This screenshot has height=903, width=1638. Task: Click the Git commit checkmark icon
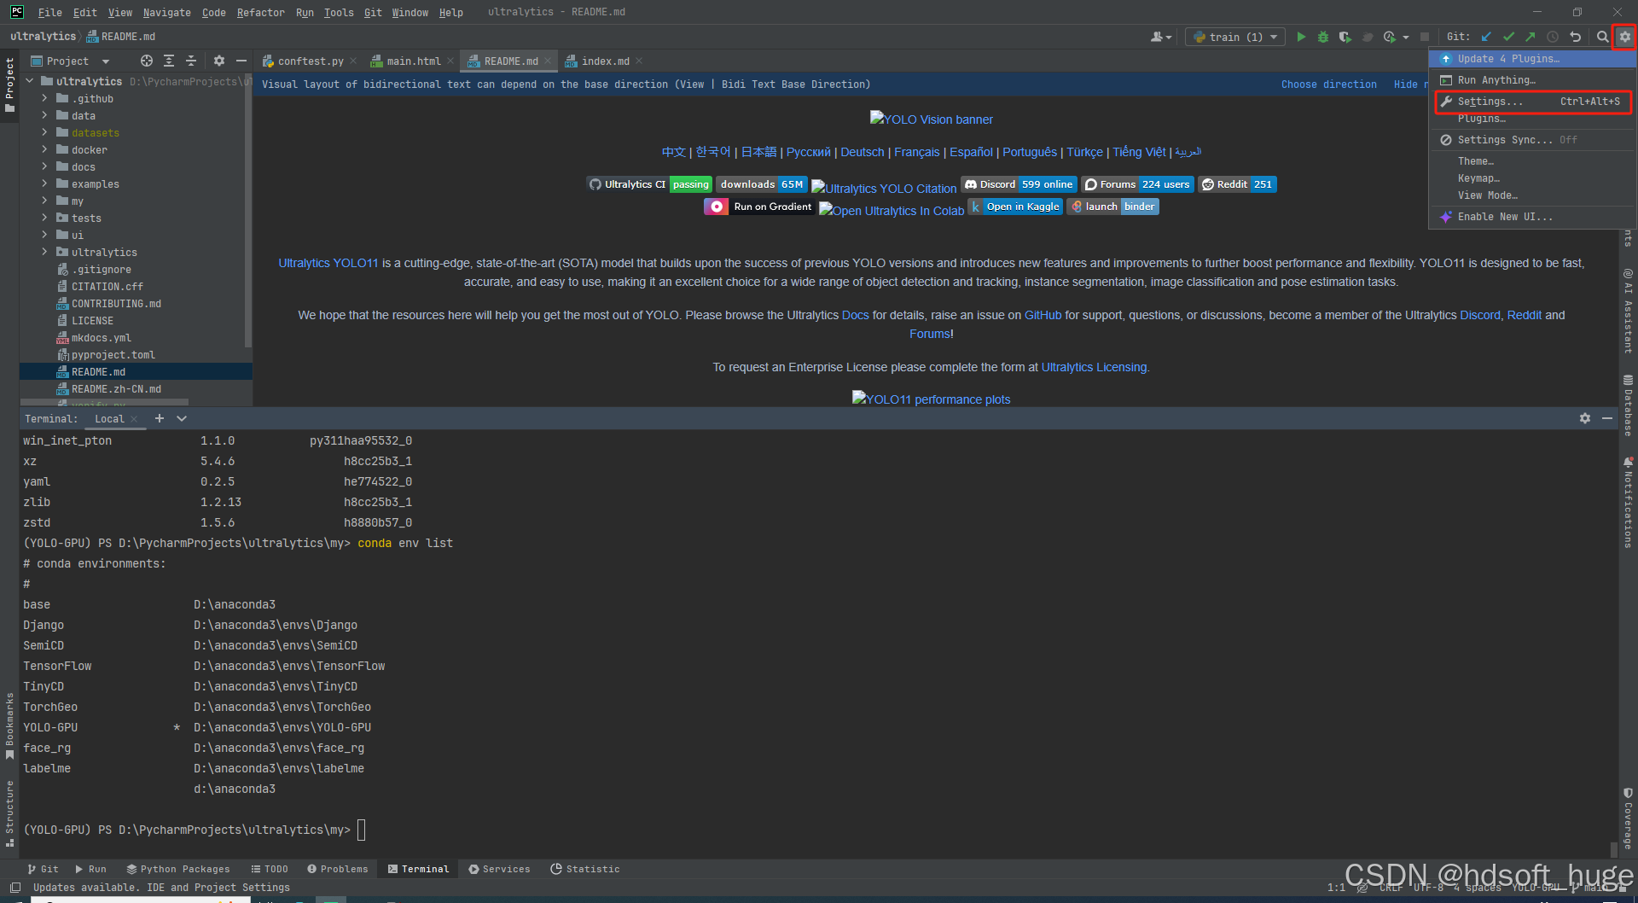tap(1508, 37)
